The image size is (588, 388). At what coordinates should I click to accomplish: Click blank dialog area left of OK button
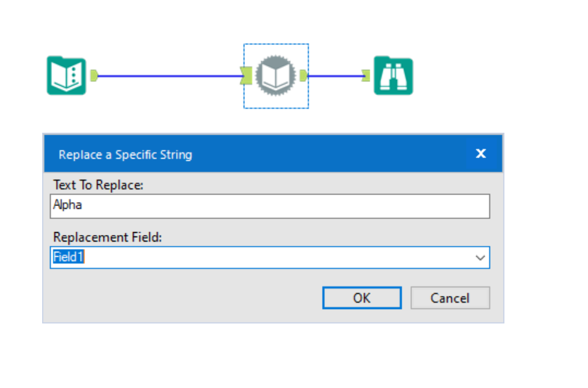(182, 297)
